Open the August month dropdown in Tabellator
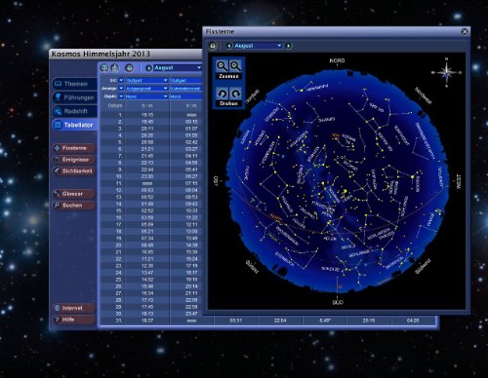 [x=178, y=68]
